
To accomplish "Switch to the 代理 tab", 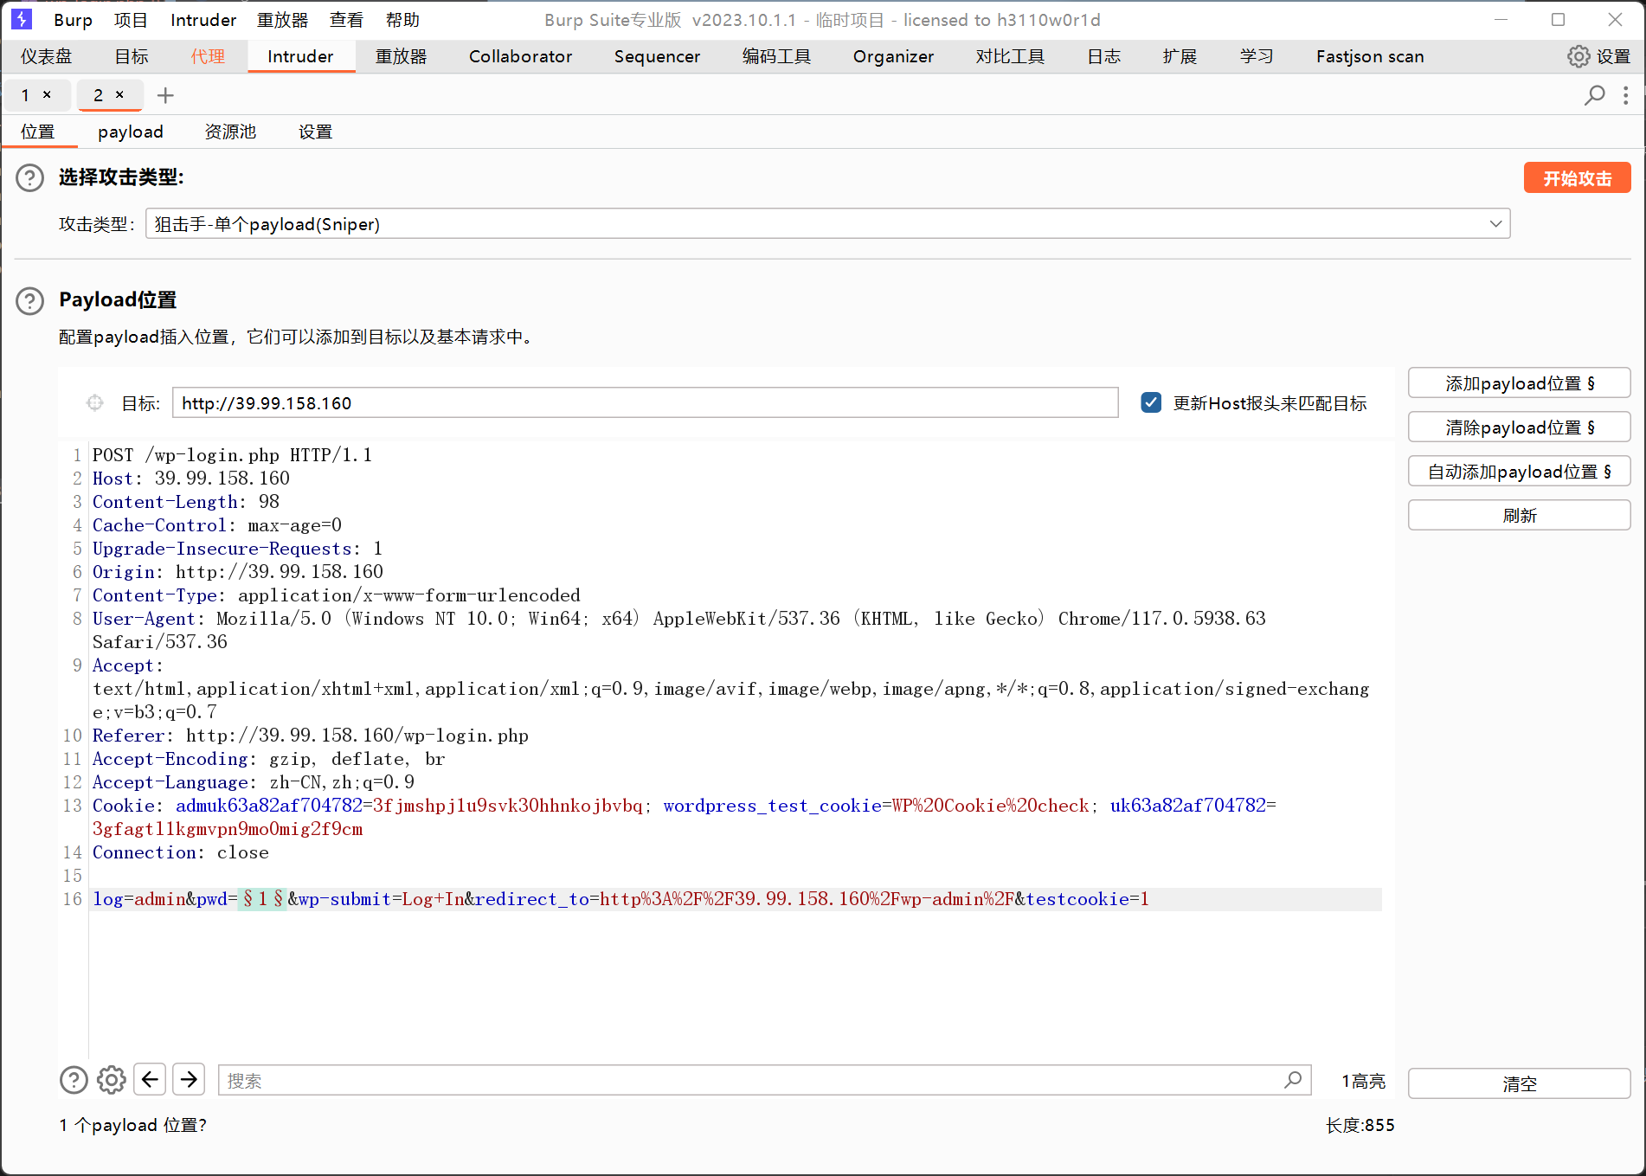I will click(208, 56).
